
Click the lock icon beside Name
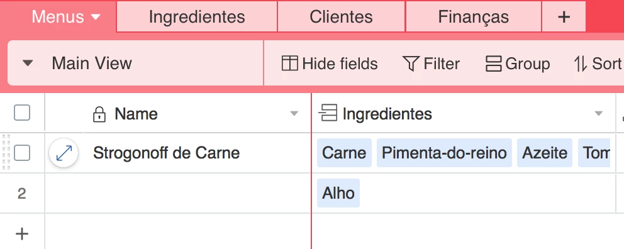(x=99, y=114)
